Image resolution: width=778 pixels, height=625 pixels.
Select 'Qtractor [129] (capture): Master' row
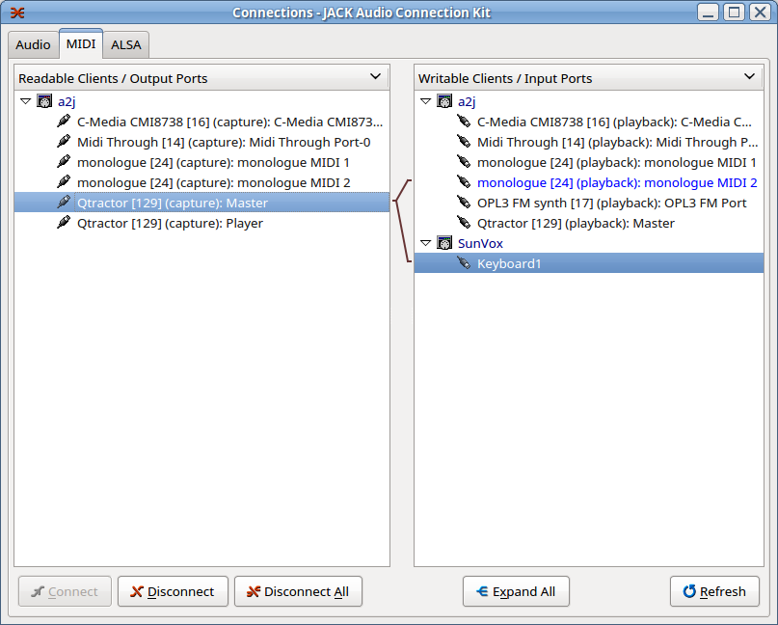pos(201,203)
